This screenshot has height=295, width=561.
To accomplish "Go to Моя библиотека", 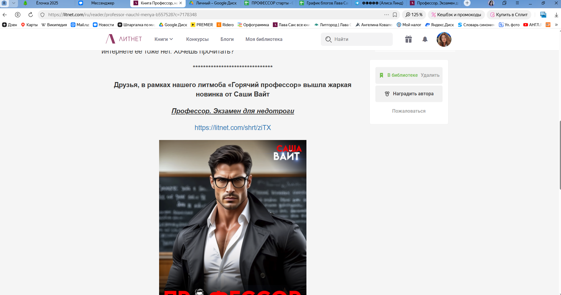I will point(264,39).
